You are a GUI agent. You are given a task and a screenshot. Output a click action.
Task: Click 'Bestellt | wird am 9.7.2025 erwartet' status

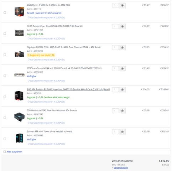(44, 13)
